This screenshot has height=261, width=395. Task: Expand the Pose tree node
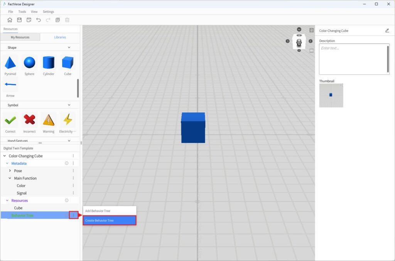tap(10, 171)
